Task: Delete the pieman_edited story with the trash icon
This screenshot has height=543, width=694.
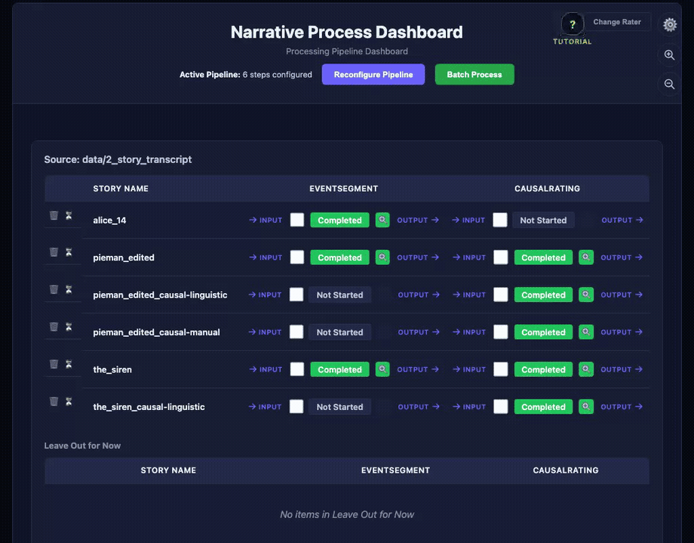Action: pyautogui.click(x=54, y=252)
